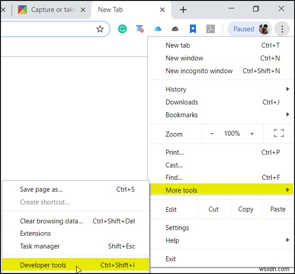Choose New window menu entry

click(221, 58)
